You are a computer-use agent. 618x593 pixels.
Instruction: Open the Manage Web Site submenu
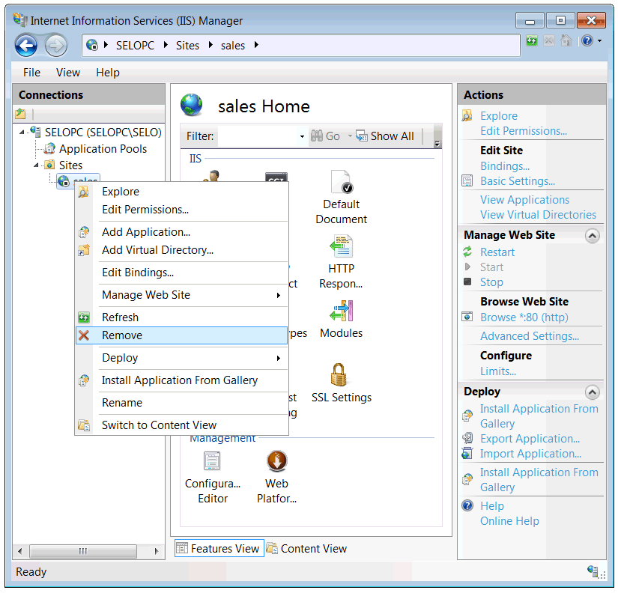pos(181,295)
